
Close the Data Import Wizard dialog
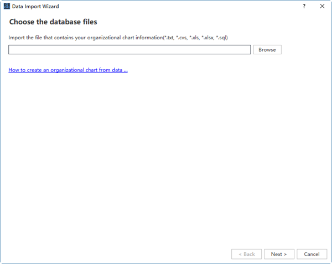tap(322, 6)
